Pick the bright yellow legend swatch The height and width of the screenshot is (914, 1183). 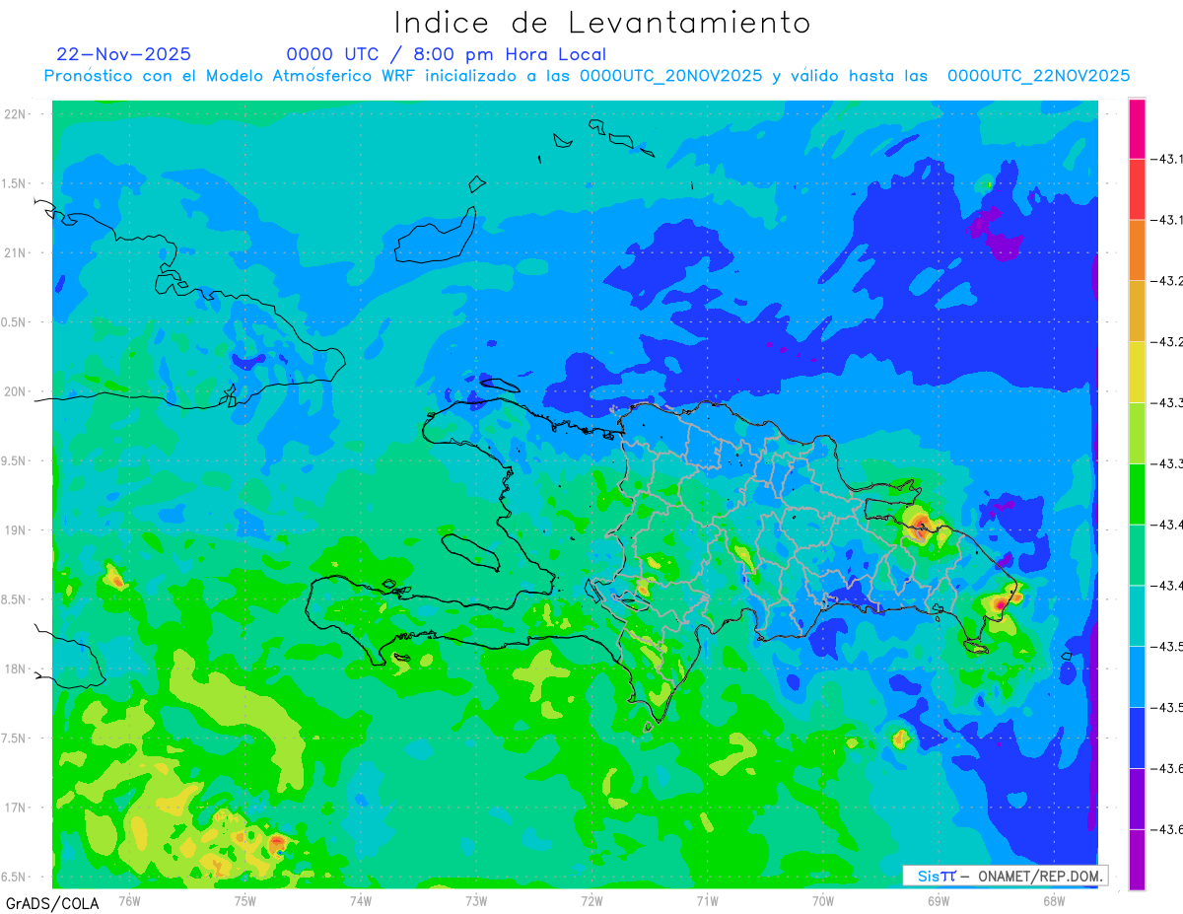(x=1137, y=372)
